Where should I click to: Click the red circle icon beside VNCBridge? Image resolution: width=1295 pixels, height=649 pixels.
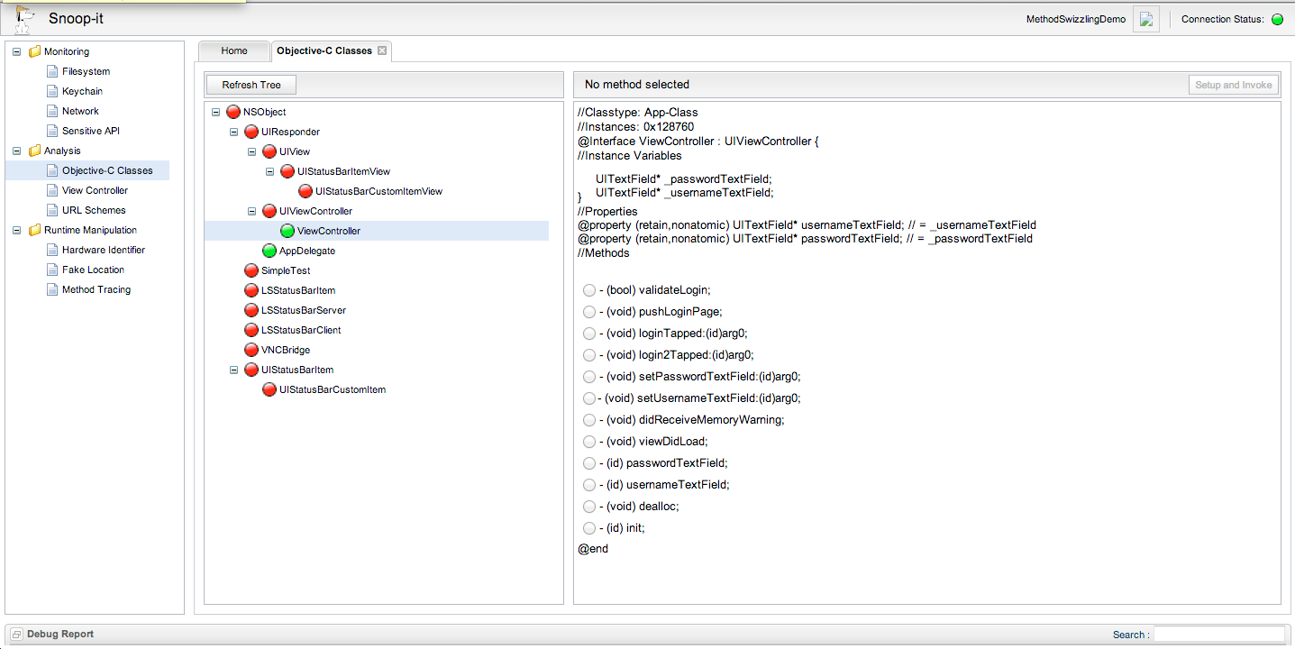[251, 350]
